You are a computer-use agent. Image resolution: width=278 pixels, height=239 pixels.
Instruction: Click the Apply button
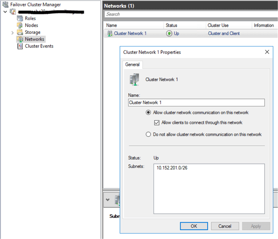[x=256, y=226]
